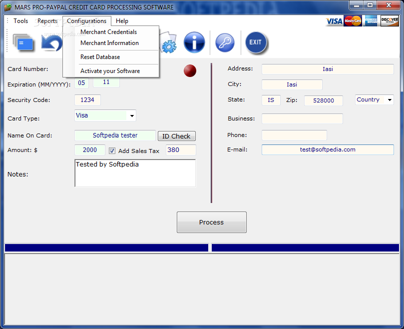The height and width of the screenshot is (329, 404).
Task: Close the Mars Pro window
Action: pos(389,5)
